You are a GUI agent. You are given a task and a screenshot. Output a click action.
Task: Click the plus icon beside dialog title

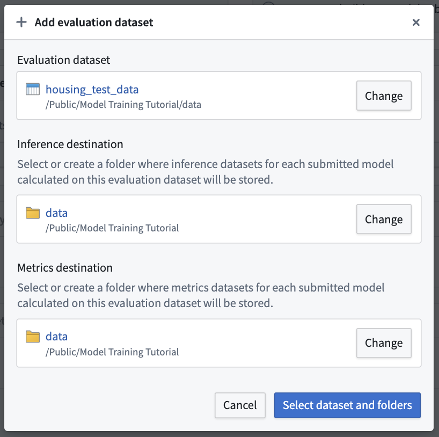click(x=21, y=22)
